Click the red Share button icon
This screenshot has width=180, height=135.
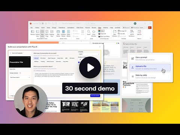pyautogui.click(x=150, y=27)
